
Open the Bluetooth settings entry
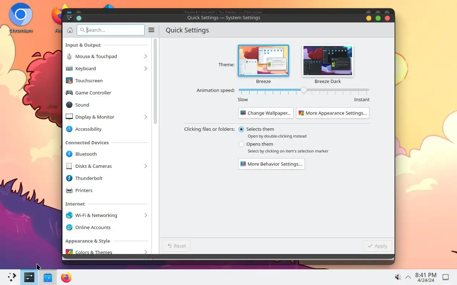pos(107,154)
